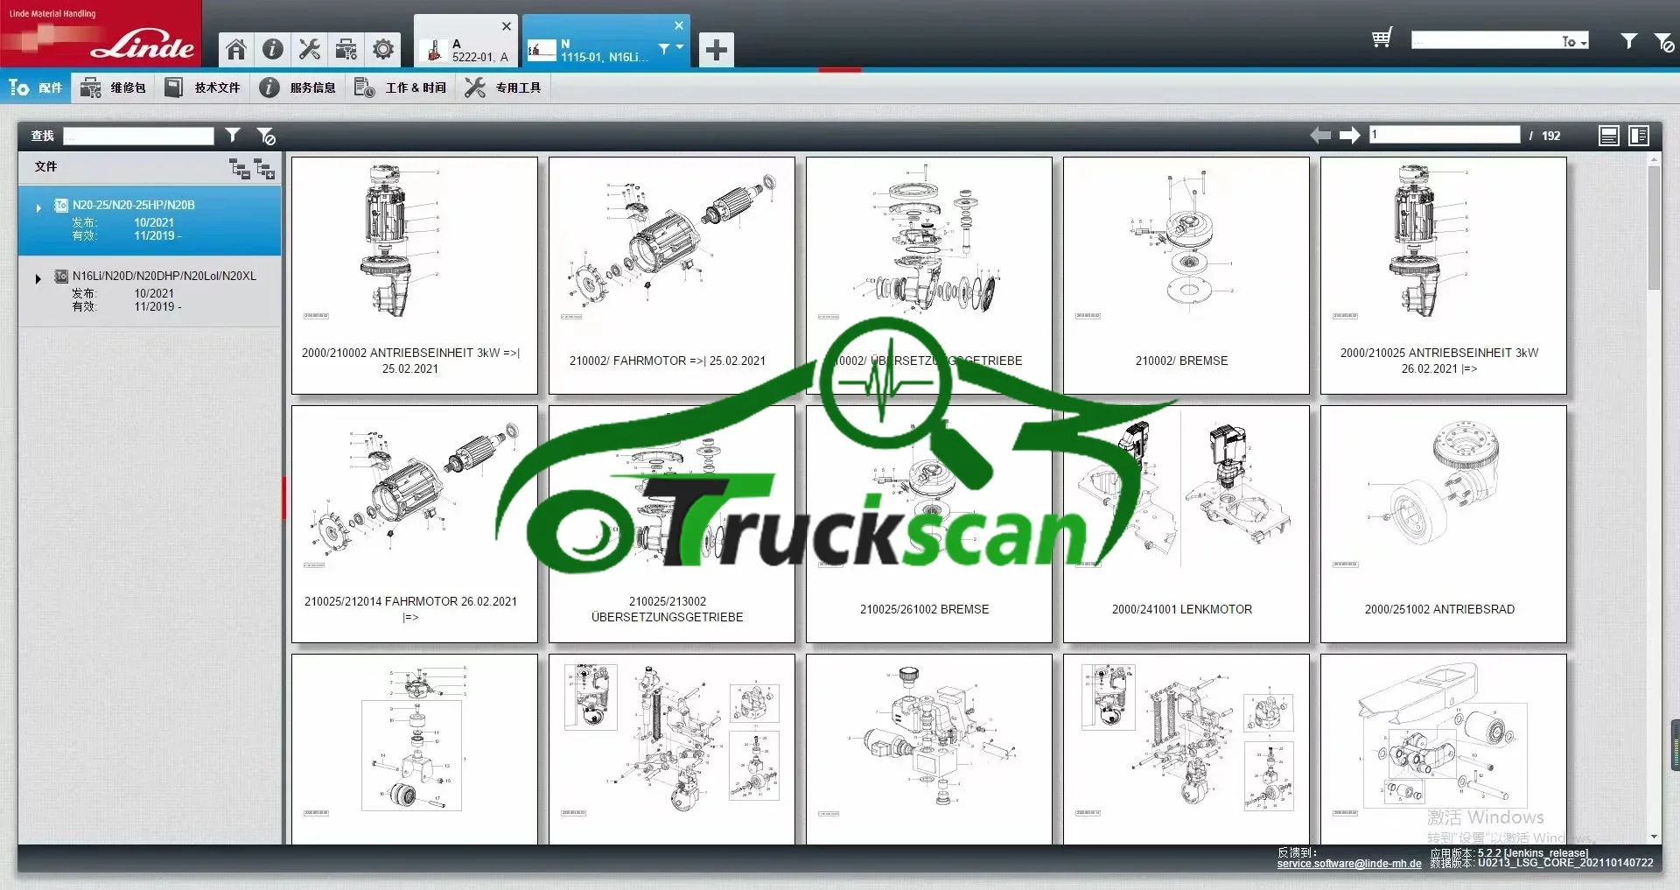This screenshot has height=890, width=1680.
Task: Go to next page arrow
Action: point(1350,136)
